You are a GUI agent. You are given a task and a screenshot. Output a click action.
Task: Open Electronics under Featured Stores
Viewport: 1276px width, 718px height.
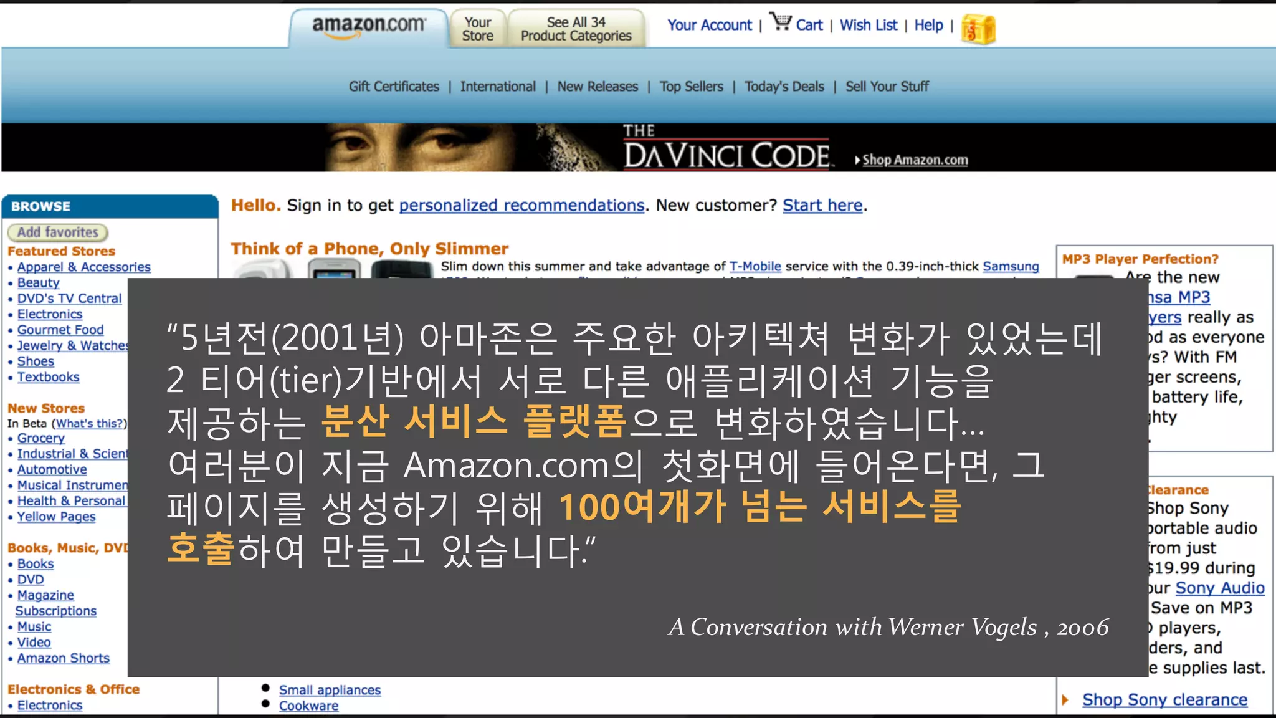pos(50,314)
